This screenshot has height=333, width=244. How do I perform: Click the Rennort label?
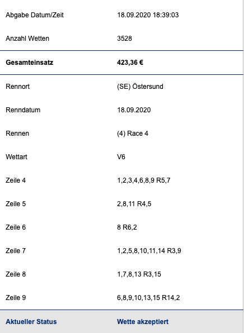18,87
